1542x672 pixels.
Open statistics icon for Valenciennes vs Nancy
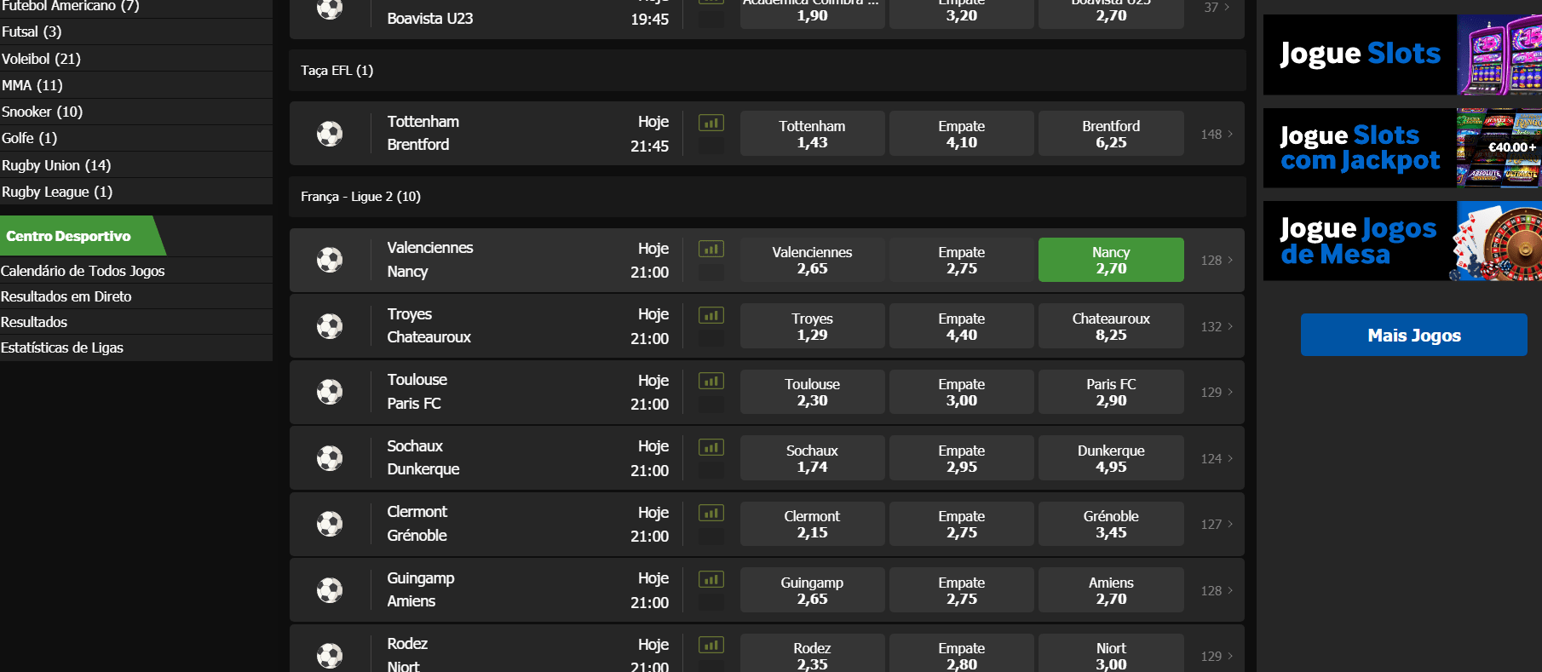711,249
